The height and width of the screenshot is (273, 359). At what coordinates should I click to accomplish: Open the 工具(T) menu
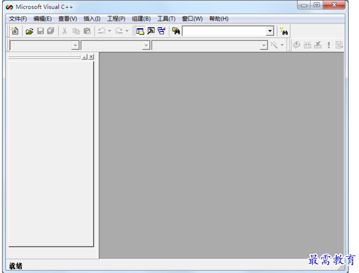click(166, 19)
